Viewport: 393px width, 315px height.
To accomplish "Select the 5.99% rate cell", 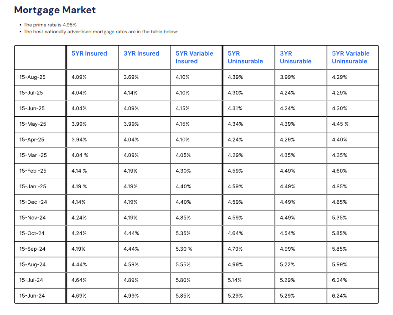I will coord(339,264).
